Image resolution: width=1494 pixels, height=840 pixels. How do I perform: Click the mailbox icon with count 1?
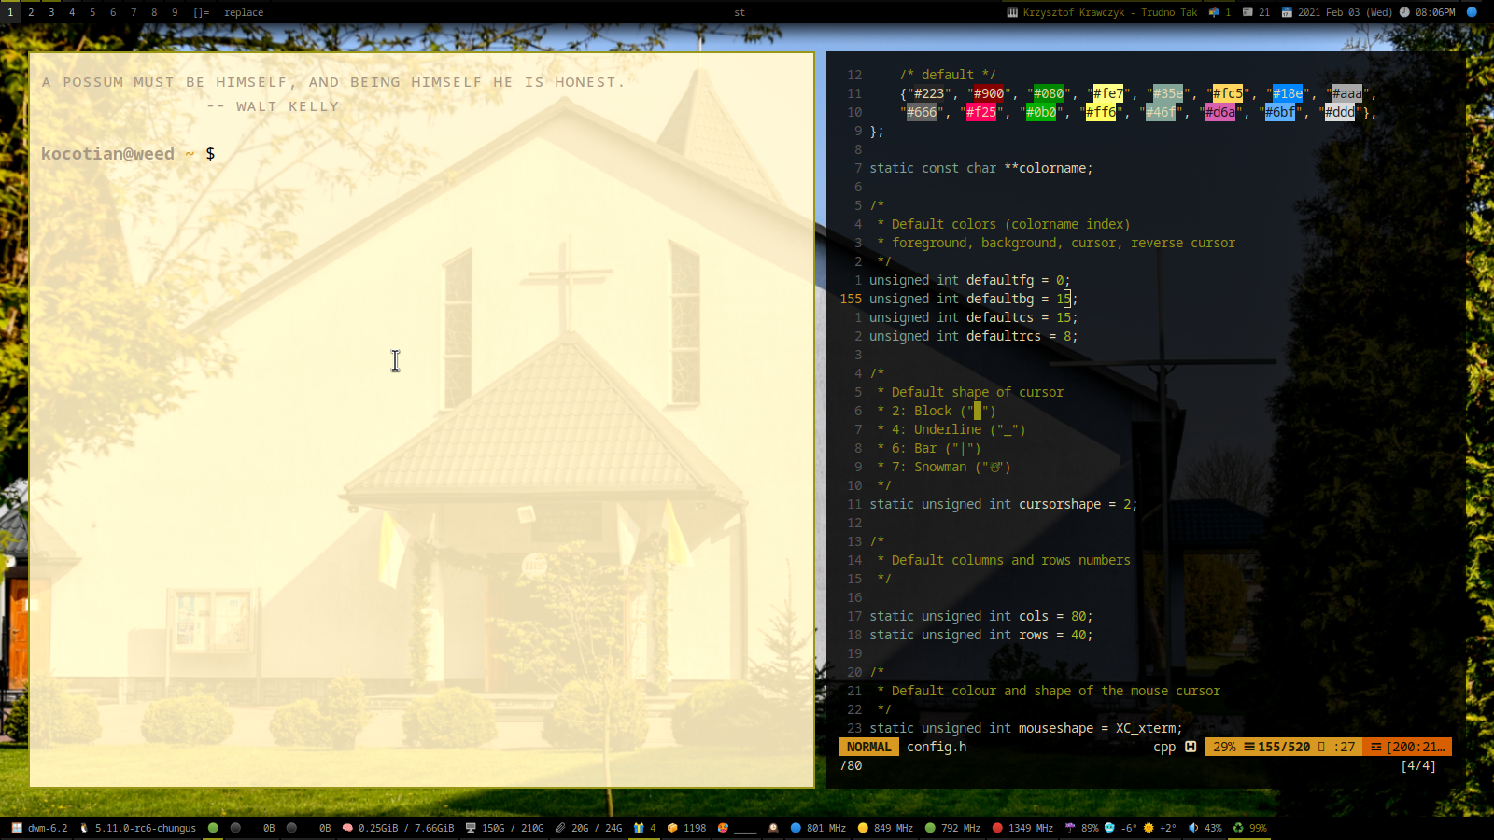point(1214,12)
